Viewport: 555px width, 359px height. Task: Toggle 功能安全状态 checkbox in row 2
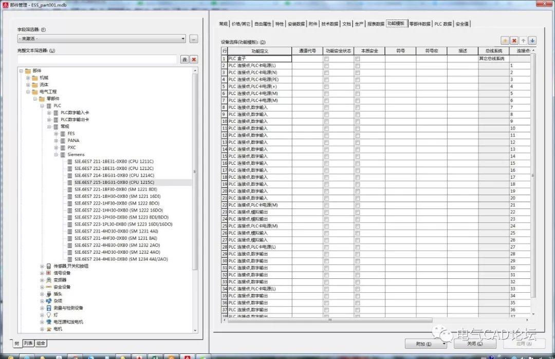pos(326,66)
